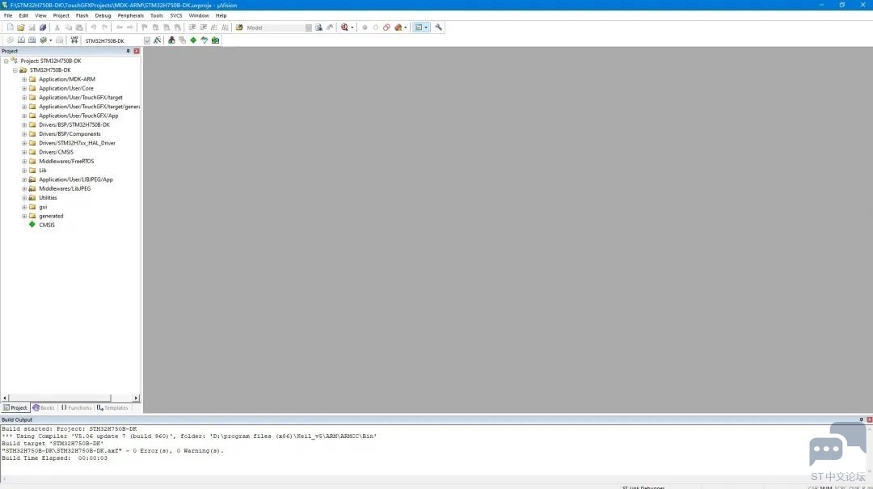Download code to flash with LOAD icon
This screenshot has height=489, width=873.
[x=74, y=40]
